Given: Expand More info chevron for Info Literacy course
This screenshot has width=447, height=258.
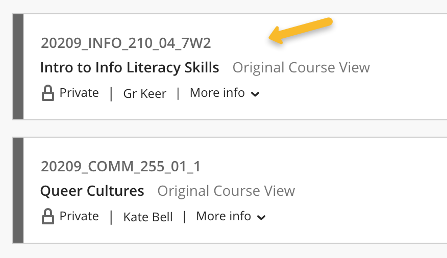Looking at the screenshot, I should tap(255, 94).
